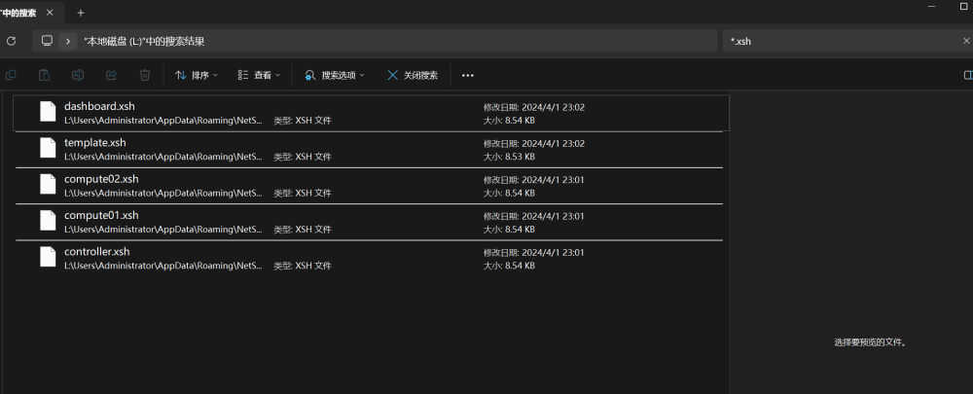Open the 排序 sort dropdown

[x=197, y=75]
